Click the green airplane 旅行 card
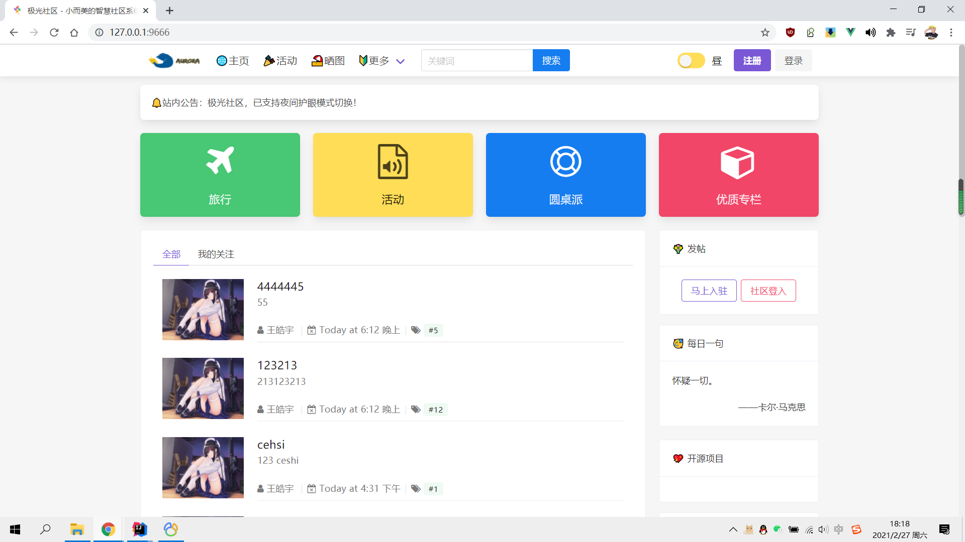This screenshot has width=965, height=542. (x=220, y=175)
